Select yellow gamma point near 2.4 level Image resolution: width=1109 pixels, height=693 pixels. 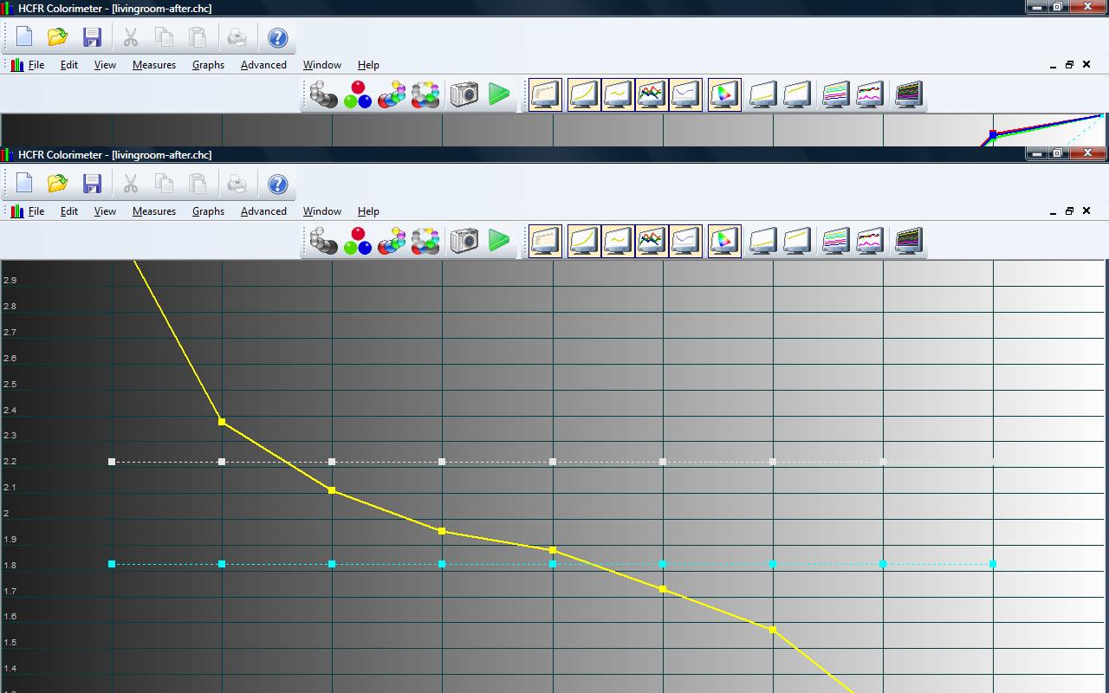tap(222, 422)
